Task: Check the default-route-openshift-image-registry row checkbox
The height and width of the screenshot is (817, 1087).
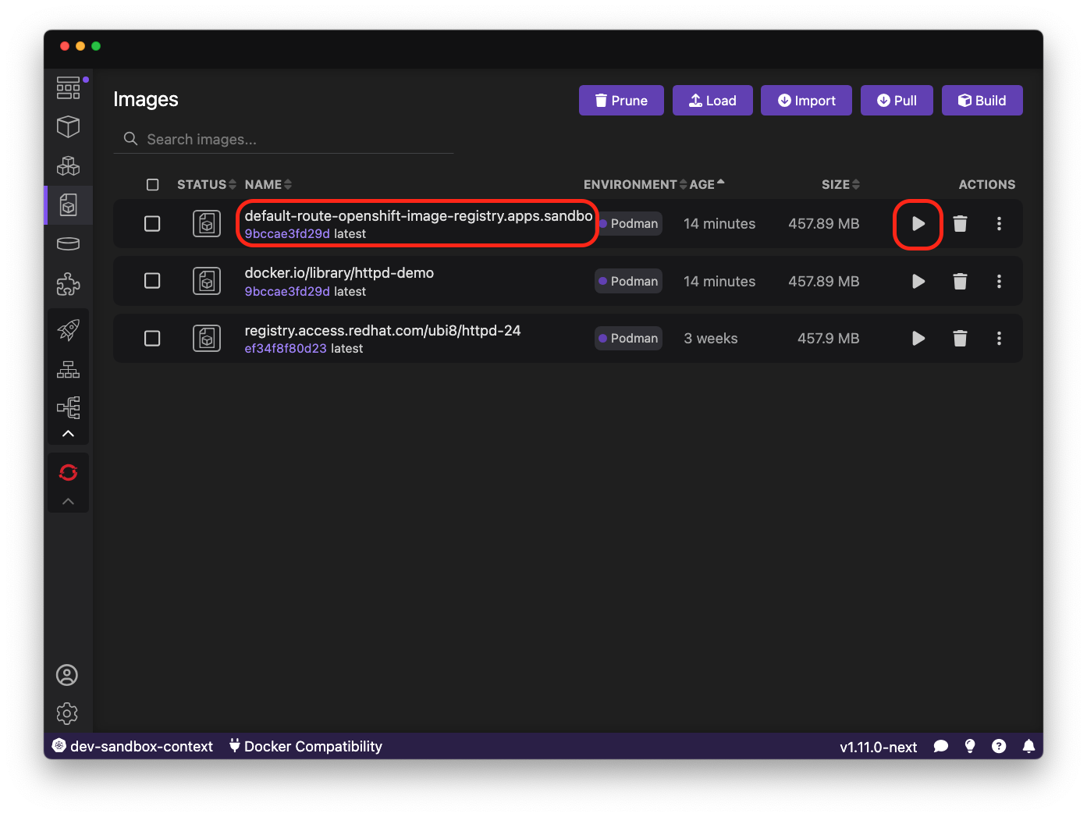Action: tap(152, 224)
